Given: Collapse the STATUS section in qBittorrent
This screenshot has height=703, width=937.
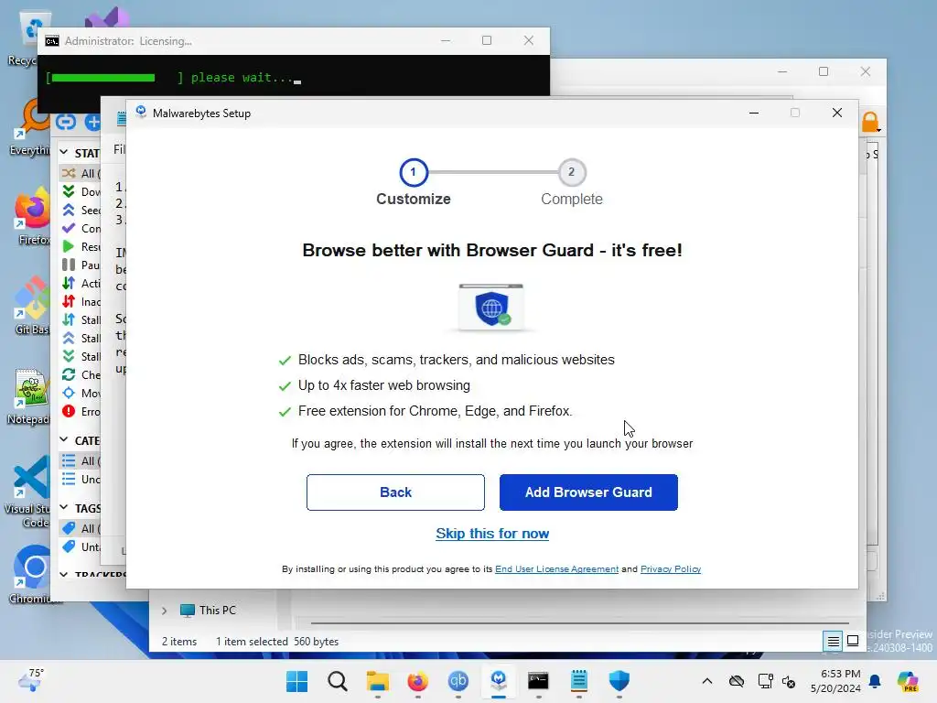Looking at the screenshot, I should point(64,153).
